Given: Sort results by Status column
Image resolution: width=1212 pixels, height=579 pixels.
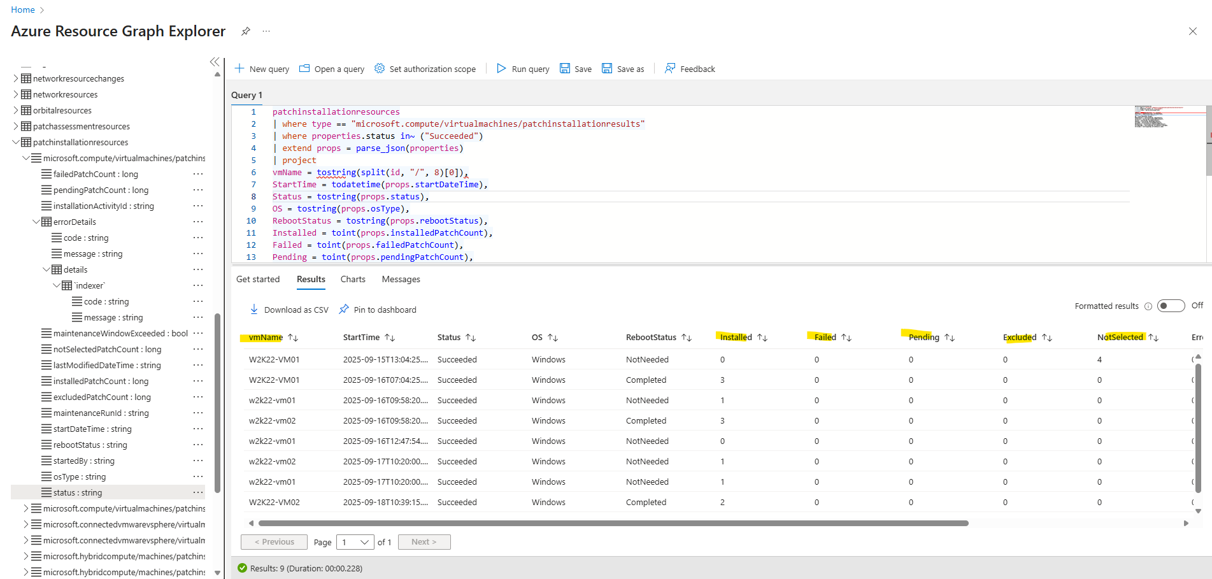Looking at the screenshot, I should pos(471,338).
